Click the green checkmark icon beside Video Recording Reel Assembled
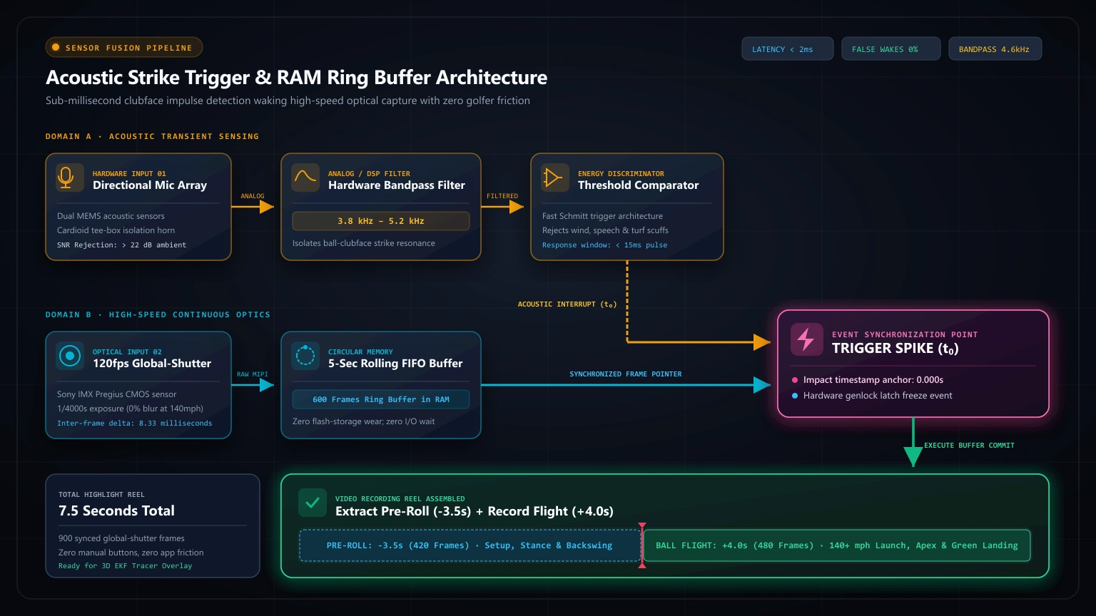This screenshot has height=616, width=1096. (x=313, y=503)
